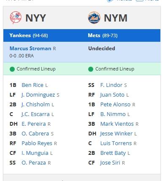Open Pete Alonso's player profile
The width and height of the screenshot is (165, 181).
tap(115, 105)
